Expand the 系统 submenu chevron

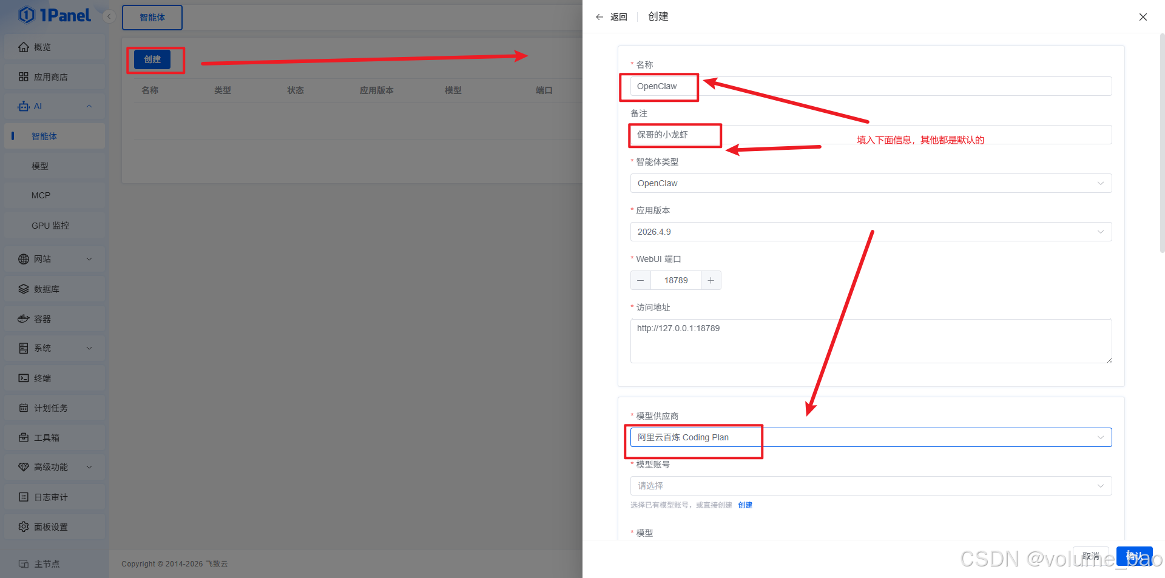pyautogui.click(x=89, y=348)
